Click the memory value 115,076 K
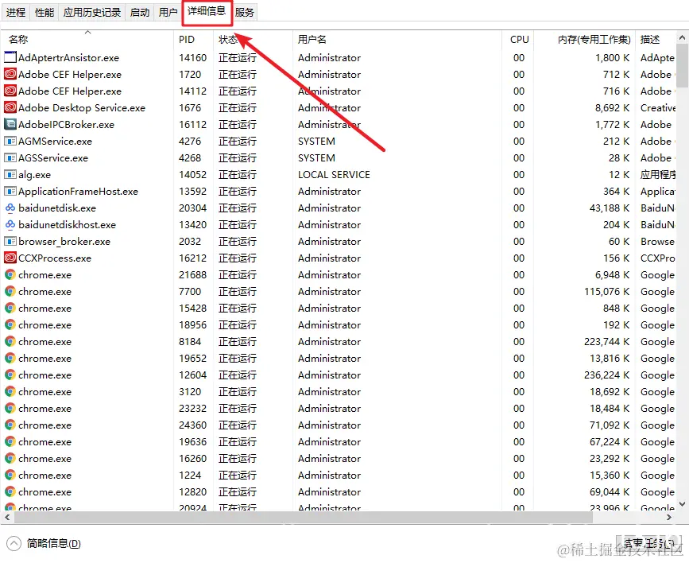This screenshot has height=563, width=689. [606, 292]
